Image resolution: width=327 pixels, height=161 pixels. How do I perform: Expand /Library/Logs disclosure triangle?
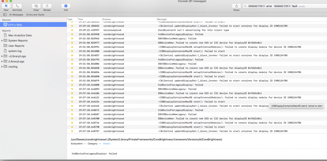coord(2,62)
